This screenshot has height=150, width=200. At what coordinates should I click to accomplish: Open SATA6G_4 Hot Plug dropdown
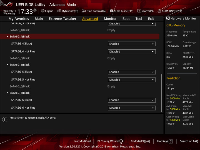(132, 52)
